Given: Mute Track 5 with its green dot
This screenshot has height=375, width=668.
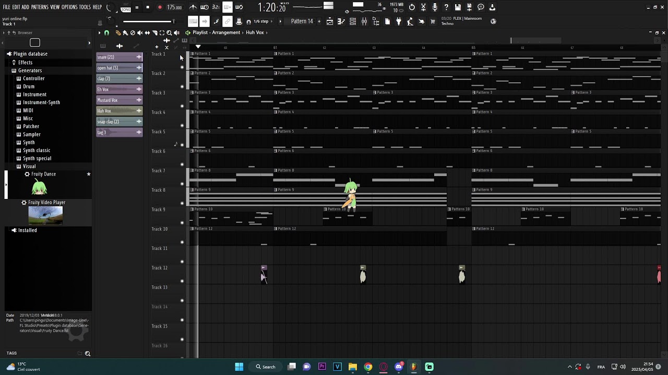Looking at the screenshot, I should [x=182, y=145].
